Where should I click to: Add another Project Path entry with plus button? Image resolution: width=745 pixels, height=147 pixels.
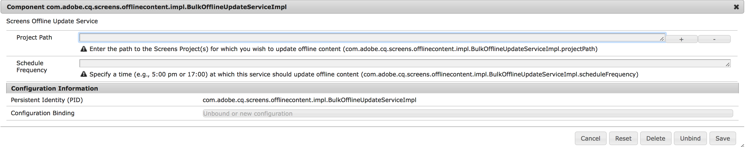point(681,39)
